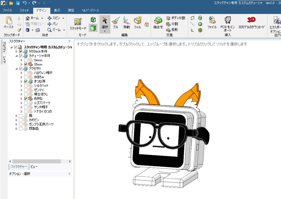
Task: Click the green 3D mode cube icon
Action: point(93,28)
